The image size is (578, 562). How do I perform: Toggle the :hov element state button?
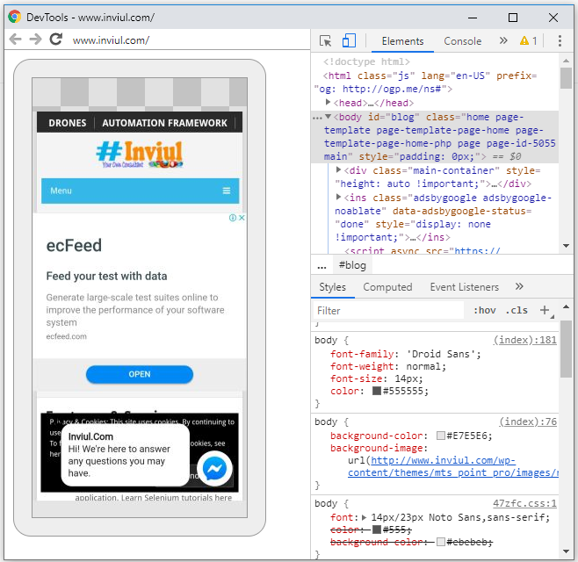[485, 311]
